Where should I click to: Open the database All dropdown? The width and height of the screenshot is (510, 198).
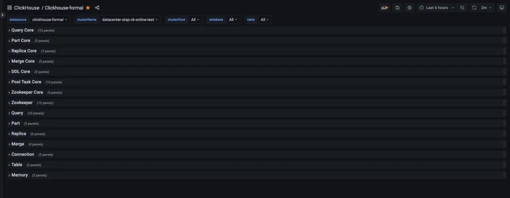click(x=233, y=20)
